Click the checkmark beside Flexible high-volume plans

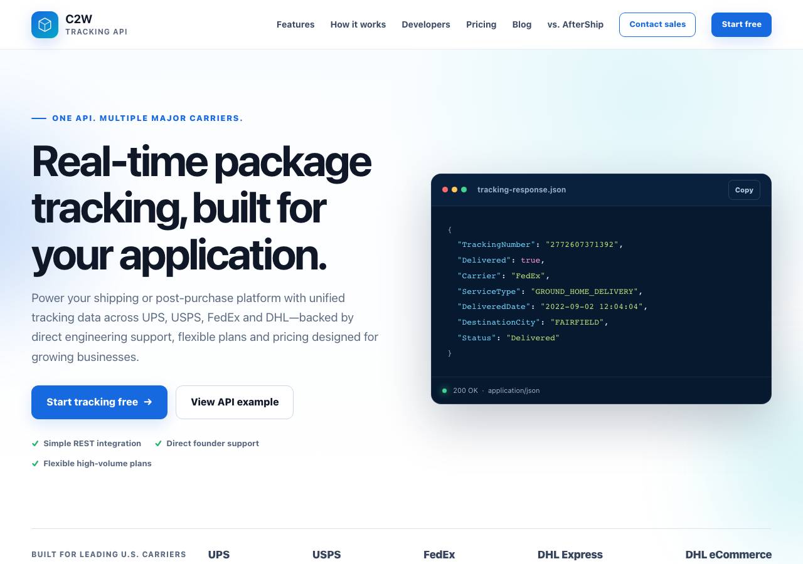35,463
